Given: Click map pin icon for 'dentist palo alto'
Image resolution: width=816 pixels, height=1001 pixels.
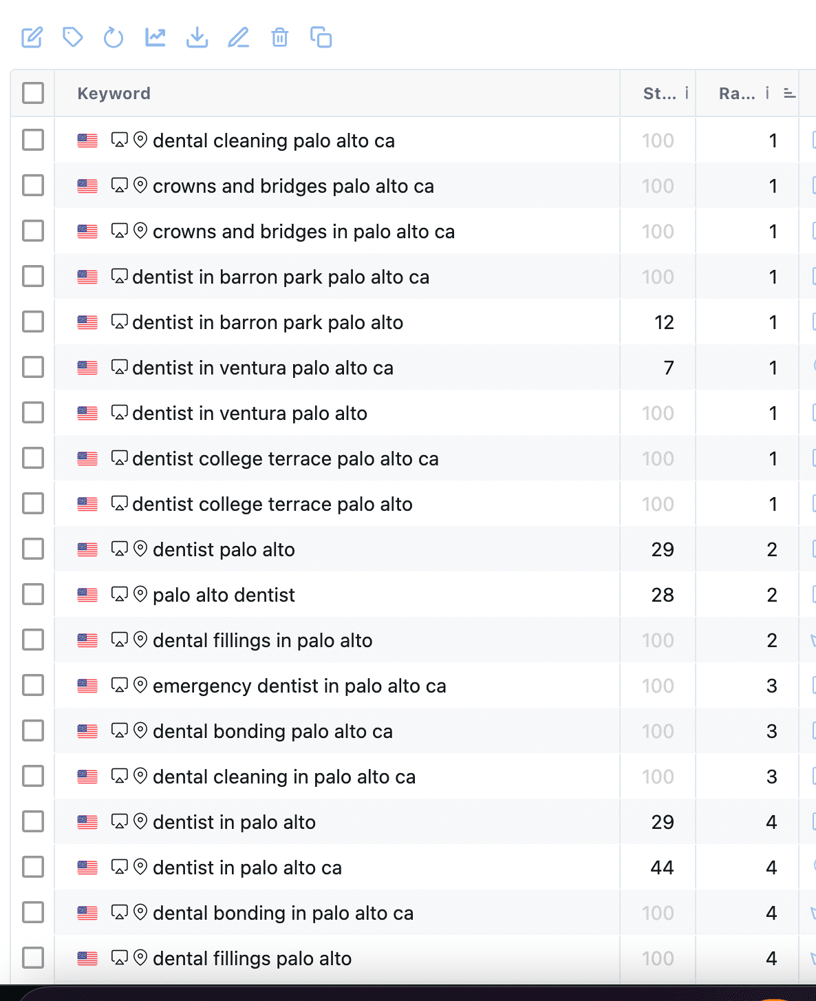Looking at the screenshot, I should [140, 549].
